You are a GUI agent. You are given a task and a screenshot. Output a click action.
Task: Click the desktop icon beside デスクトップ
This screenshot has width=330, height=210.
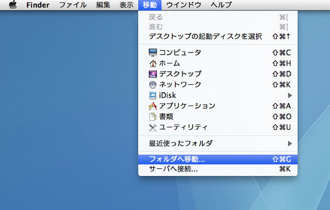pos(153,74)
